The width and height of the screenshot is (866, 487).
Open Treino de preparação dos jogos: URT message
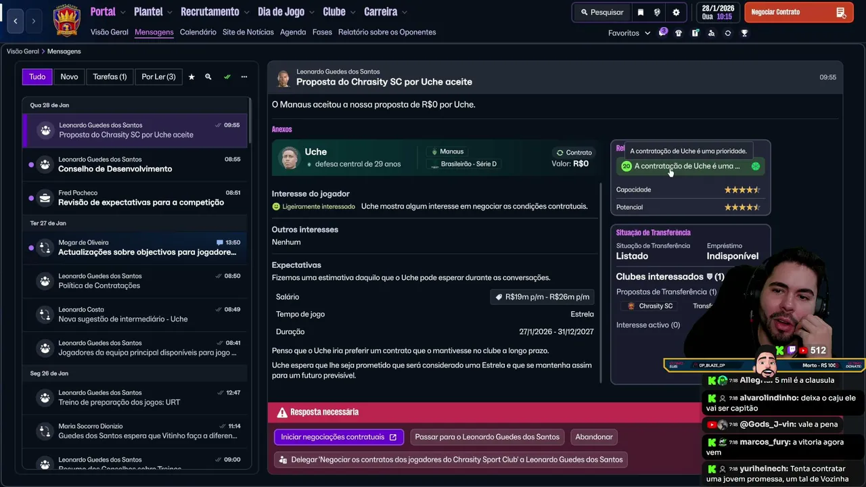tap(136, 398)
